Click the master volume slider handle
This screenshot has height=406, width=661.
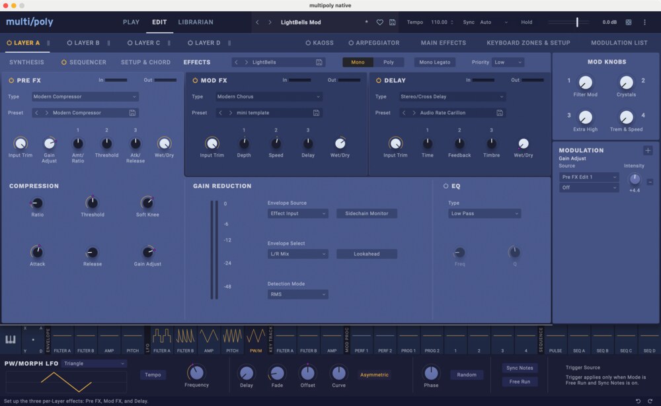pyautogui.click(x=577, y=22)
